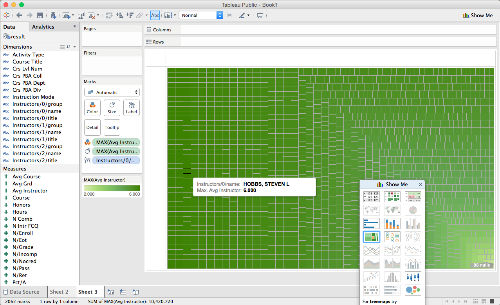This screenshot has height=305, width=500.
Task: Click the New Dashboard icon
Action: (x=123, y=292)
